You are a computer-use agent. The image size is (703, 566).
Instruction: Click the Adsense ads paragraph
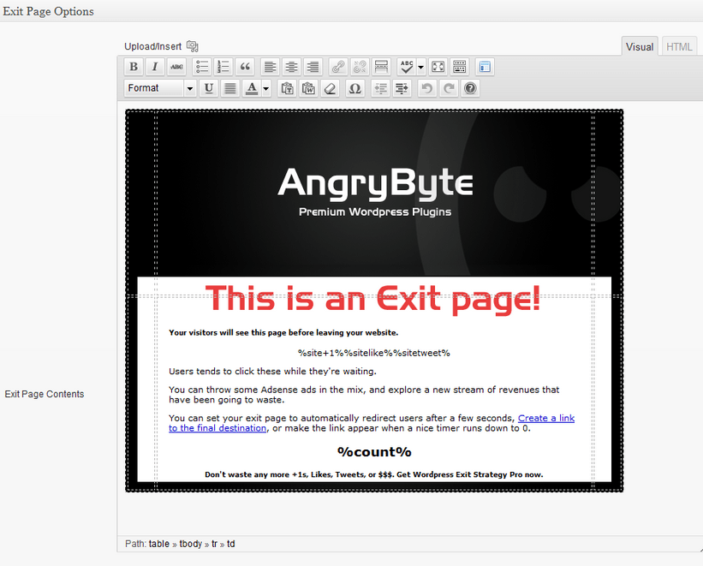point(364,395)
